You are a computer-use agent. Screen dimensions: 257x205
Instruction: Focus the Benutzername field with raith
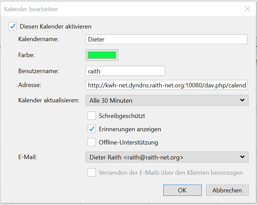[125, 71]
